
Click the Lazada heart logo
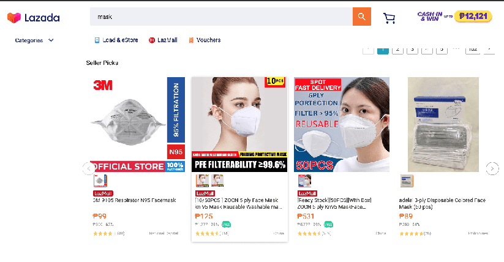pos(14,18)
